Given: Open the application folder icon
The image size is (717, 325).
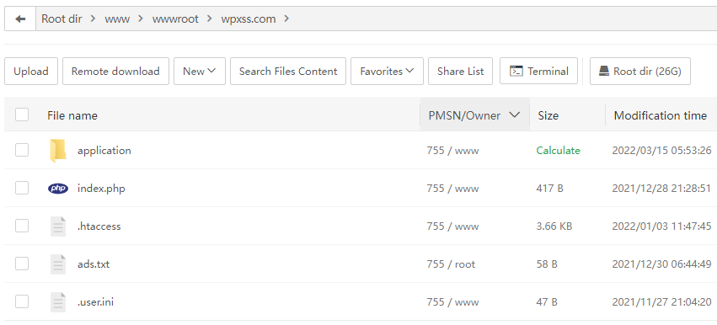Looking at the screenshot, I should 58,151.
